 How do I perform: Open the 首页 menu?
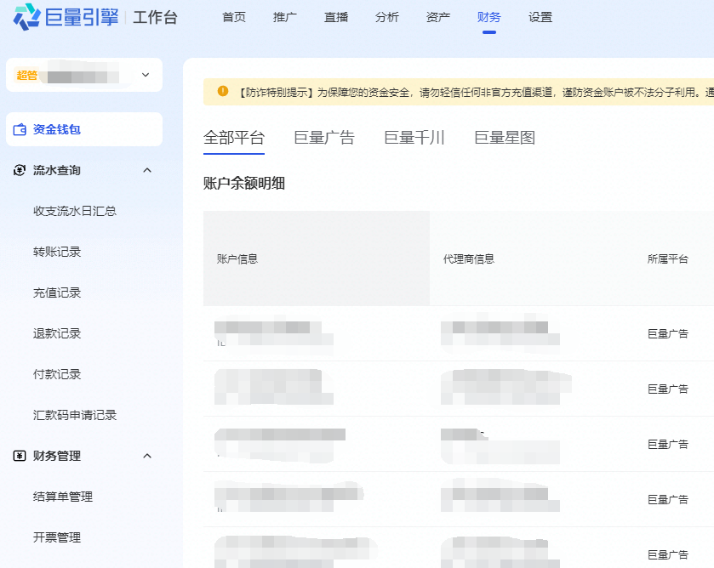(x=234, y=17)
